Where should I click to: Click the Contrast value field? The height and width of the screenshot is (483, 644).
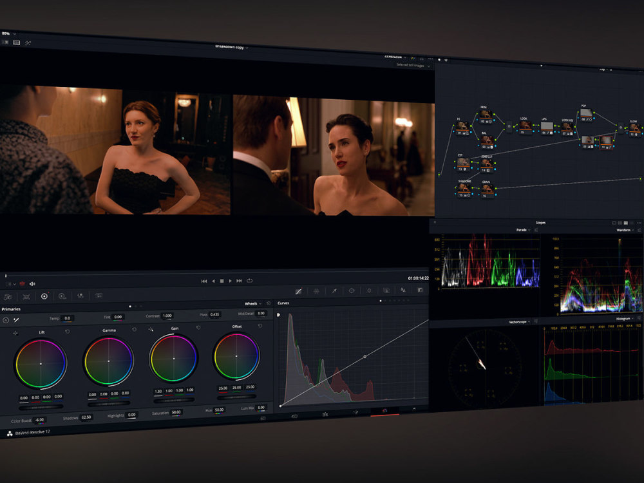pyautogui.click(x=167, y=316)
